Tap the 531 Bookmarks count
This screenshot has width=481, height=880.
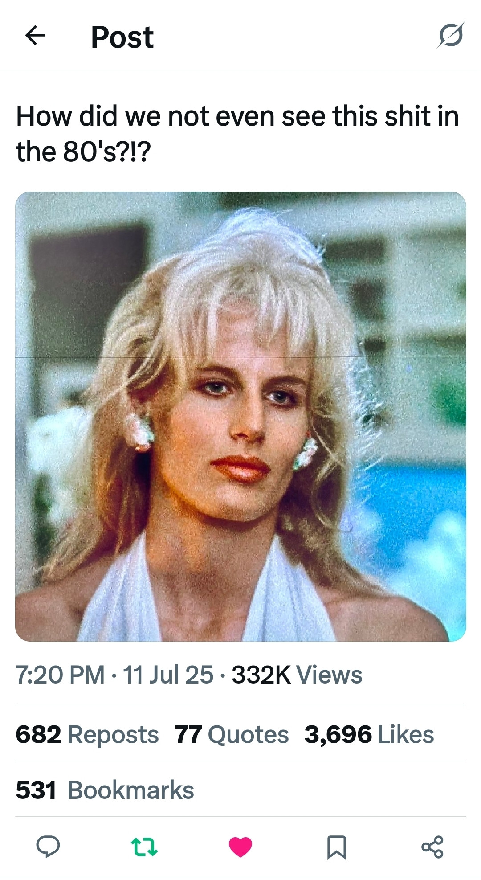pyautogui.click(x=105, y=790)
